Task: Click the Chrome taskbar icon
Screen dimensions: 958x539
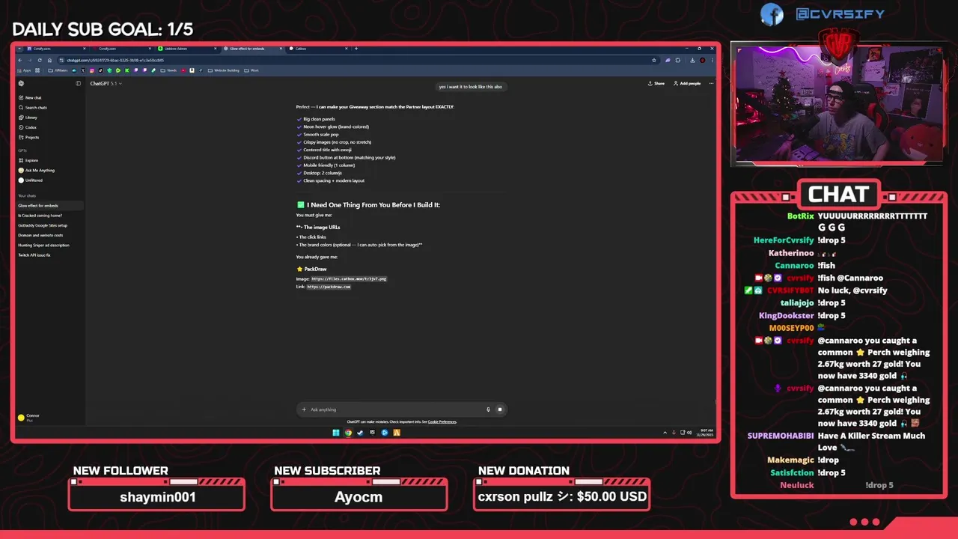Action: point(348,433)
